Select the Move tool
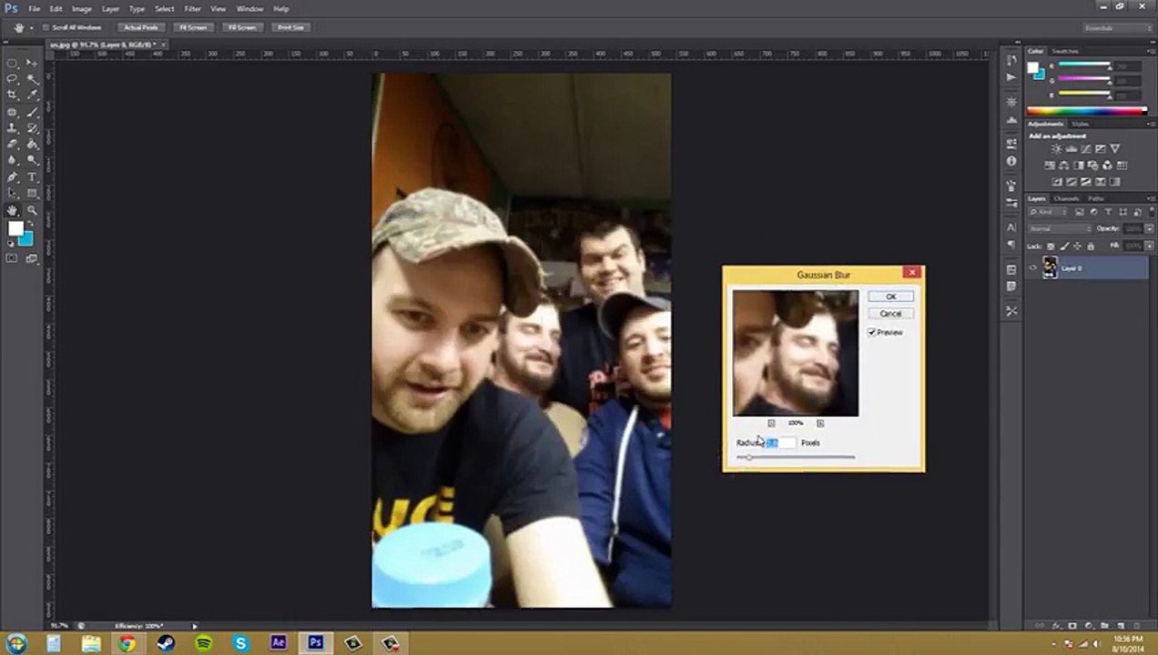This screenshot has height=655, width=1158. tap(32, 64)
